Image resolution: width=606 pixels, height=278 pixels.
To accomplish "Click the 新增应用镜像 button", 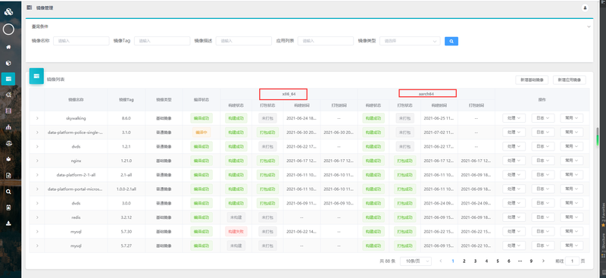I will (x=570, y=80).
